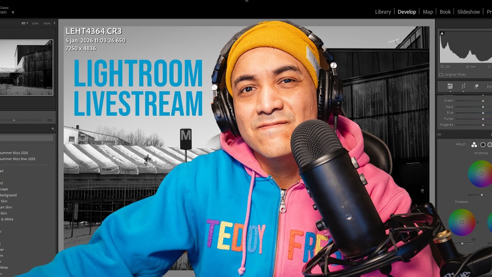This screenshot has height=277, width=492.
Task: Set navigator zoom to FIT
Action: (23, 23)
